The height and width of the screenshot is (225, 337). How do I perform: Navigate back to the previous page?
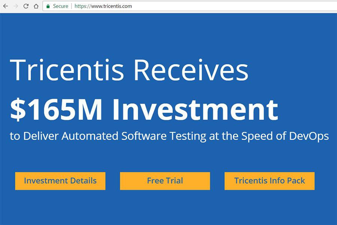click(x=5, y=6)
